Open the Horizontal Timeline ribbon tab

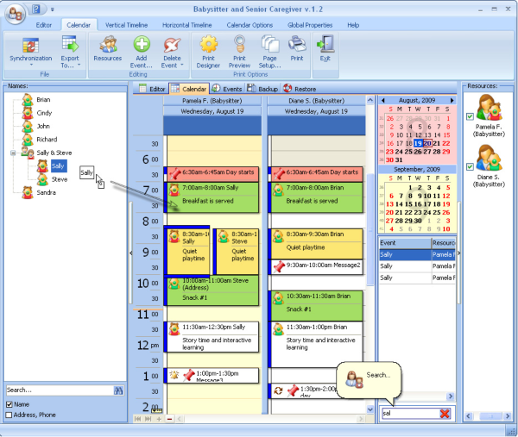tap(187, 25)
